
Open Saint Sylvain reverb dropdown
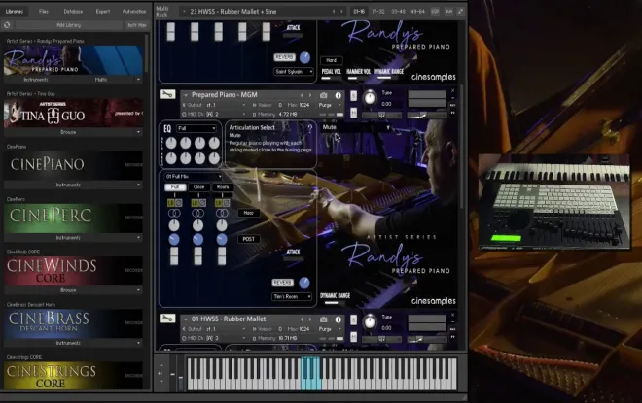coord(294,72)
